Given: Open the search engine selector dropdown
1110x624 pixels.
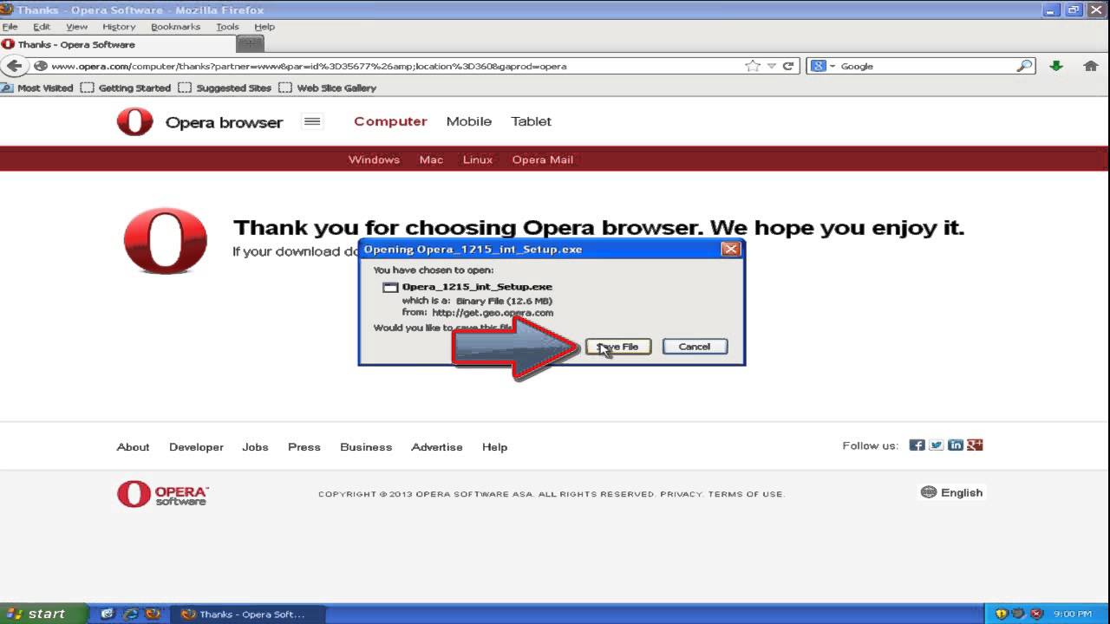Looking at the screenshot, I should click(821, 66).
